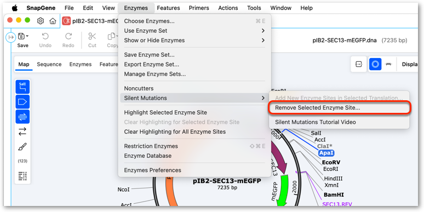Expand Show or Hide Enzymes submenu

[x=194, y=41]
